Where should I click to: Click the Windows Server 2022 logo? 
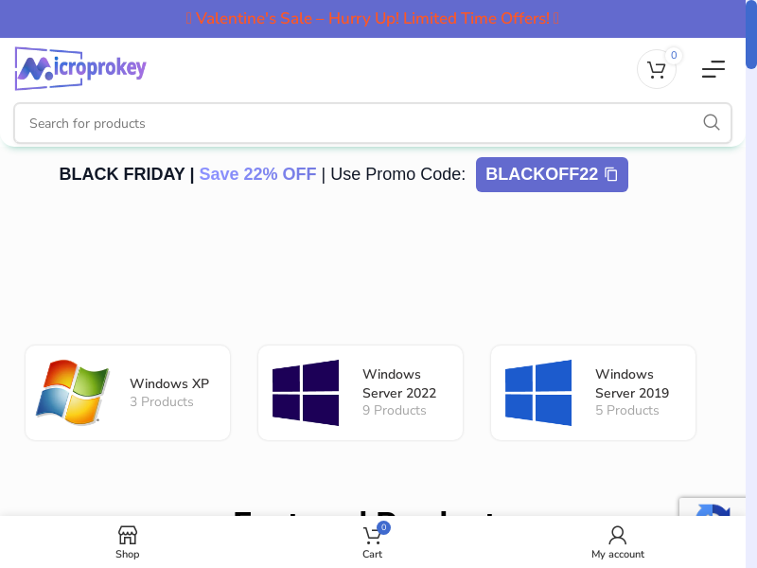click(x=306, y=393)
